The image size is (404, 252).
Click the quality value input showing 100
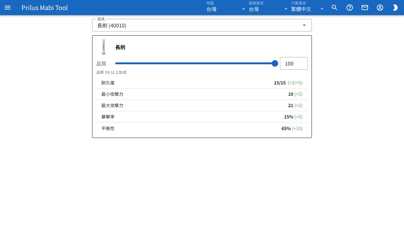(x=294, y=63)
